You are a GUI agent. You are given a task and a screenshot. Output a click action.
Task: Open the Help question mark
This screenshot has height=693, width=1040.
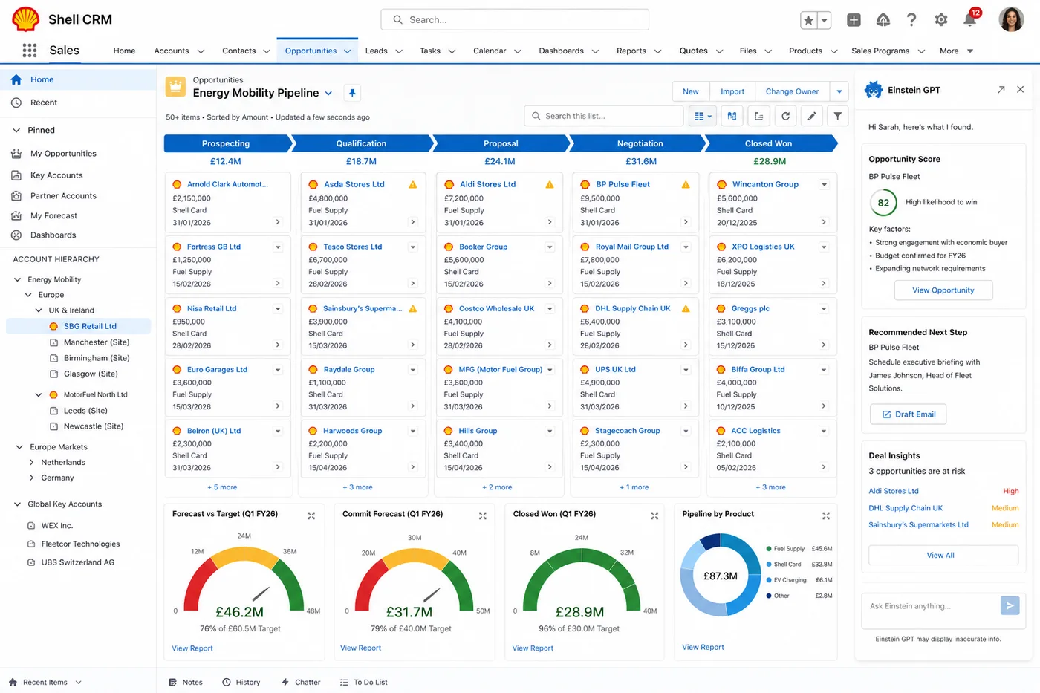coord(911,20)
